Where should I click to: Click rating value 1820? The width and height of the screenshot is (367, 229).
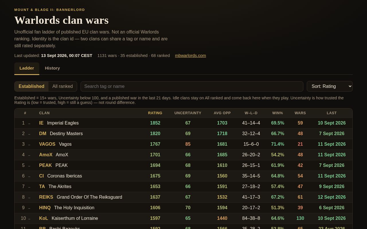click(155, 134)
